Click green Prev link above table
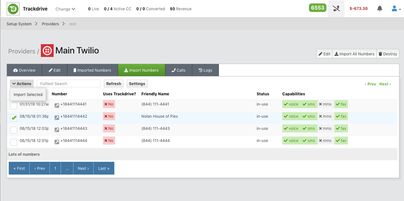 [370, 84]
